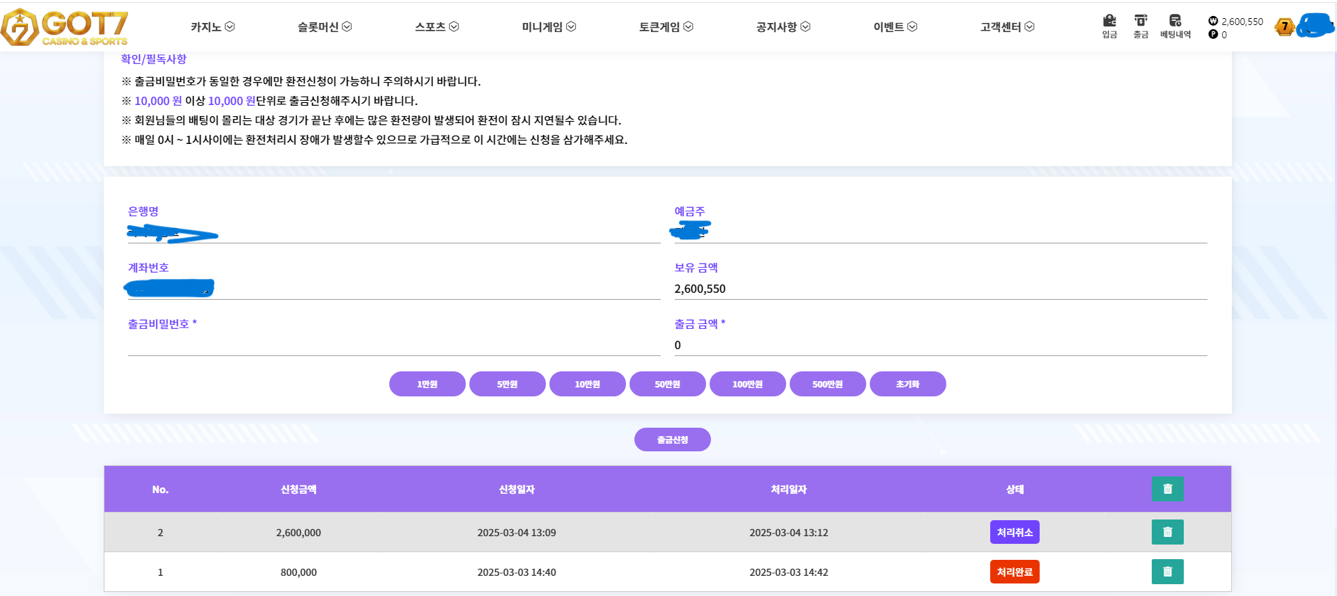Image resolution: width=1337 pixels, height=596 pixels.
Task: Click the 처리취소 status badge
Action: tap(1015, 532)
